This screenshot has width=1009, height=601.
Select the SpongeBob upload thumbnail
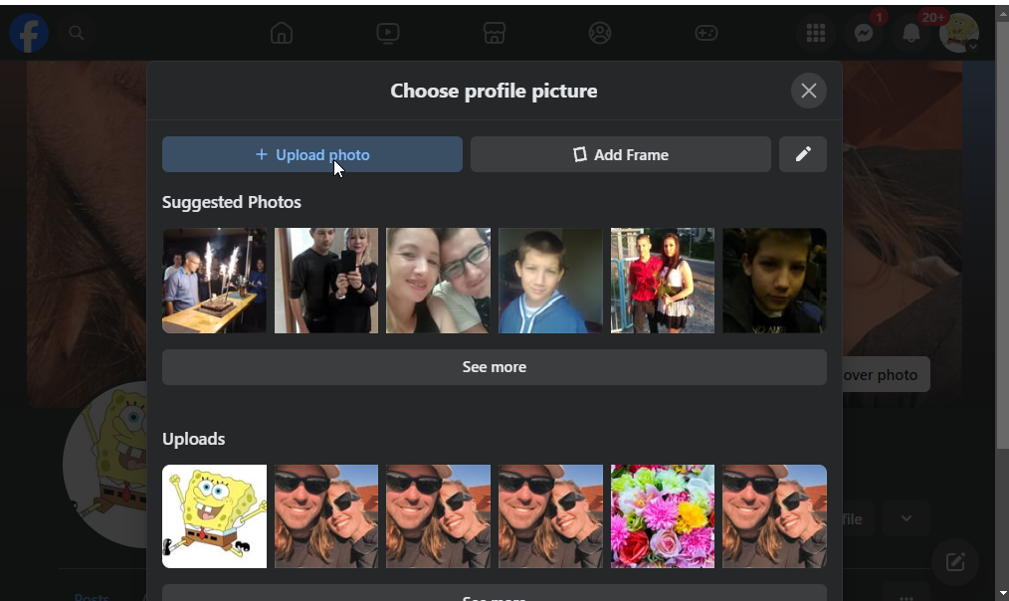pos(215,516)
